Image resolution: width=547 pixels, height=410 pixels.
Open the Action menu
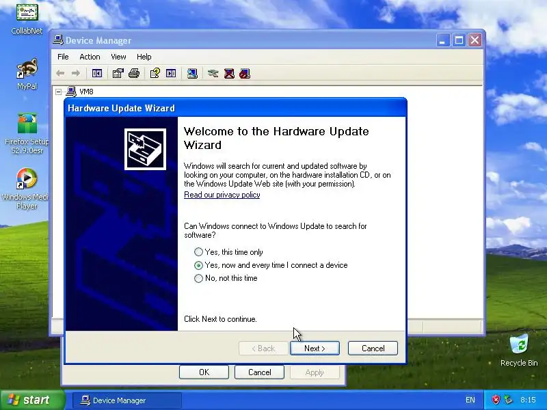coord(90,57)
